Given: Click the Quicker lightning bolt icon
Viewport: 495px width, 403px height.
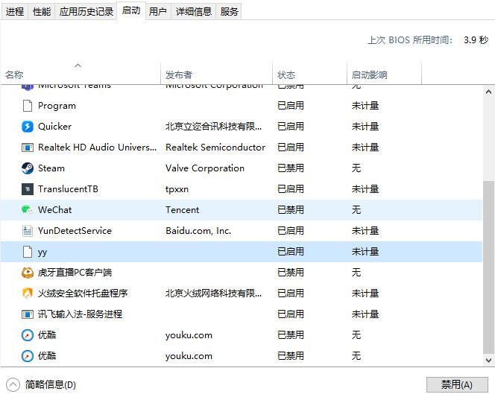Looking at the screenshot, I should tap(28, 127).
